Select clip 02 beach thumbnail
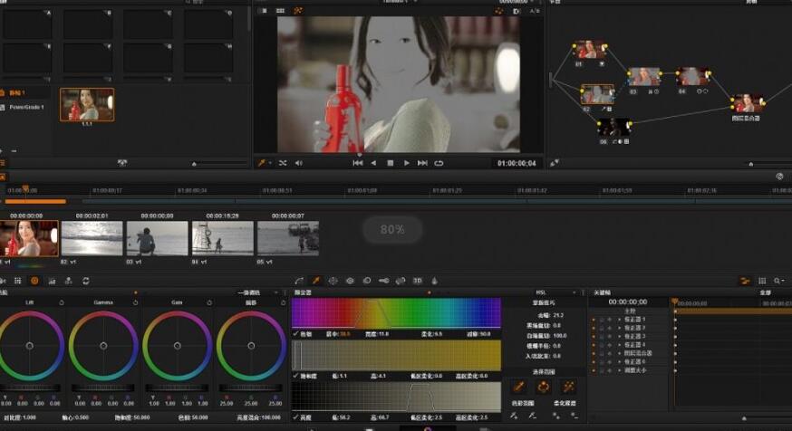 92,238
